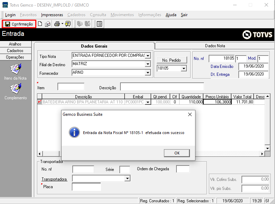275x204 pixels.
Task: Click the Descrição input field
Action: [162, 86]
